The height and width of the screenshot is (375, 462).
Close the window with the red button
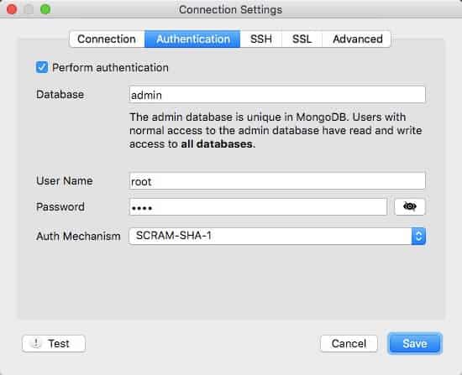tap(12, 9)
